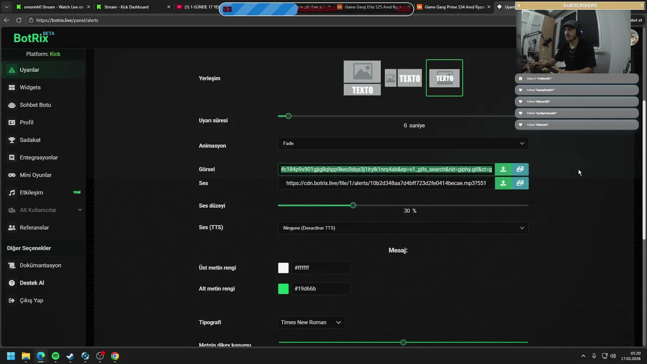Close the Game Garaj Prime S34 tab
Screen dimensions: 647x364
coord(489,7)
